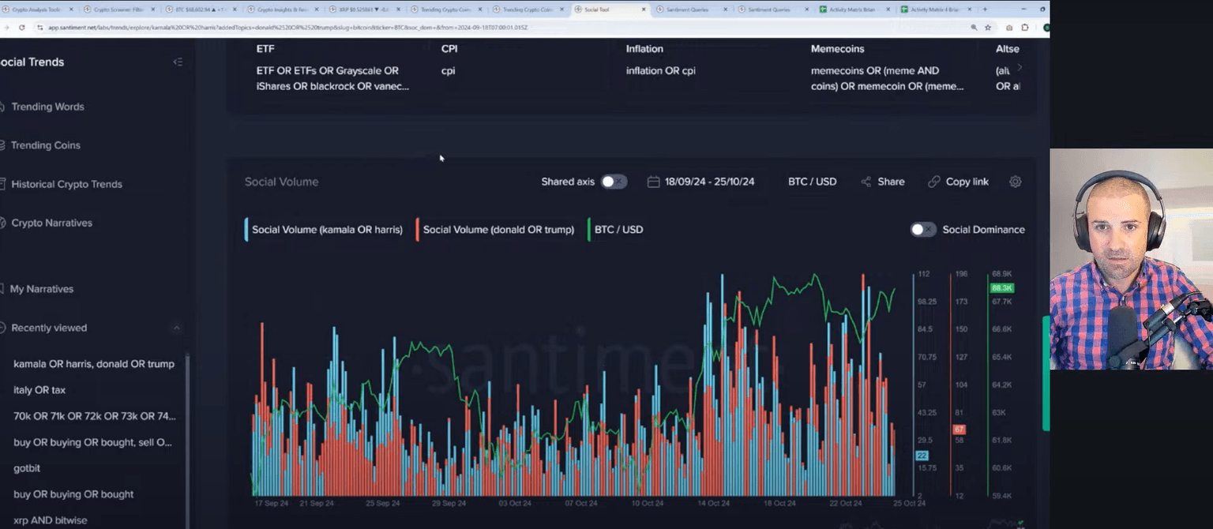Enable the Social Dominance toggle

(922, 230)
